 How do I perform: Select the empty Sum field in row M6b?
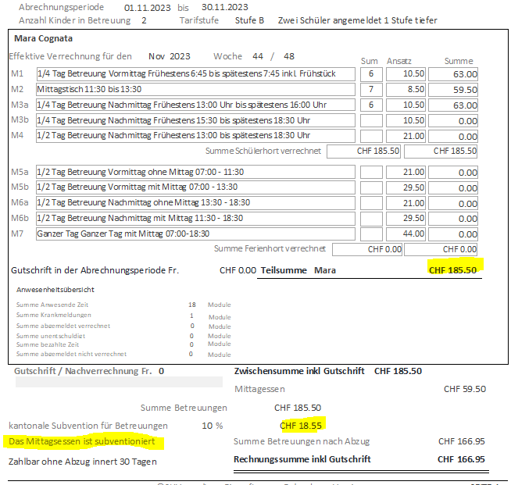(x=371, y=219)
